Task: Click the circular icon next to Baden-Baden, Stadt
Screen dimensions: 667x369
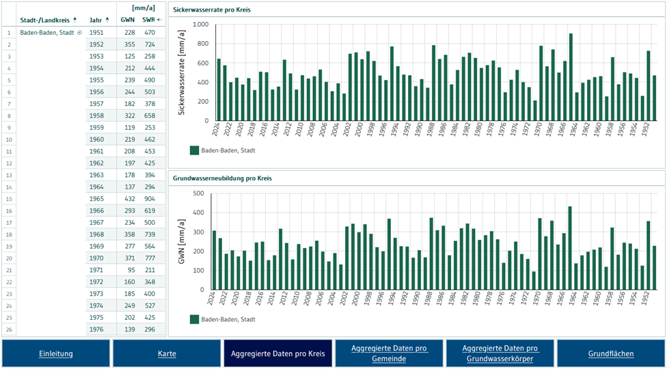Action: point(80,32)
